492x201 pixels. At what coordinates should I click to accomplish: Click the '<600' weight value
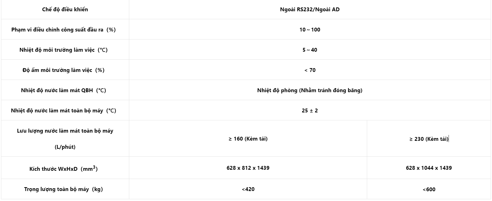tap(429, 189)
